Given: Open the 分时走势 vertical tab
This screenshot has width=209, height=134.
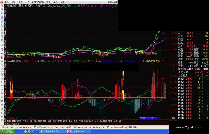Looking at the screenshot, I should click(x=5, y=14).
